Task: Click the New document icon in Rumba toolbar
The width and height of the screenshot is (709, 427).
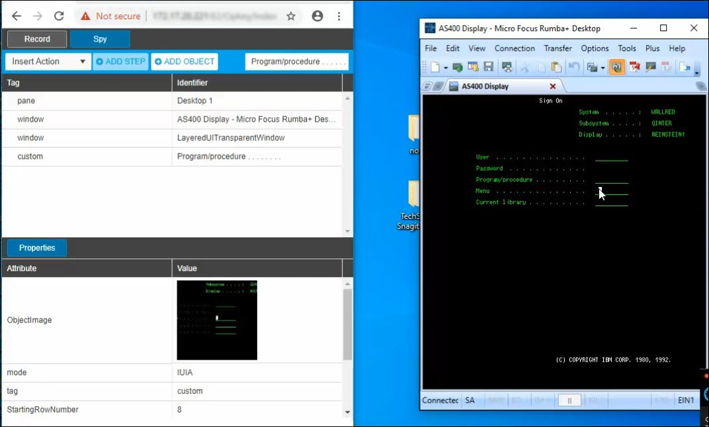Action: pos(435,67)
